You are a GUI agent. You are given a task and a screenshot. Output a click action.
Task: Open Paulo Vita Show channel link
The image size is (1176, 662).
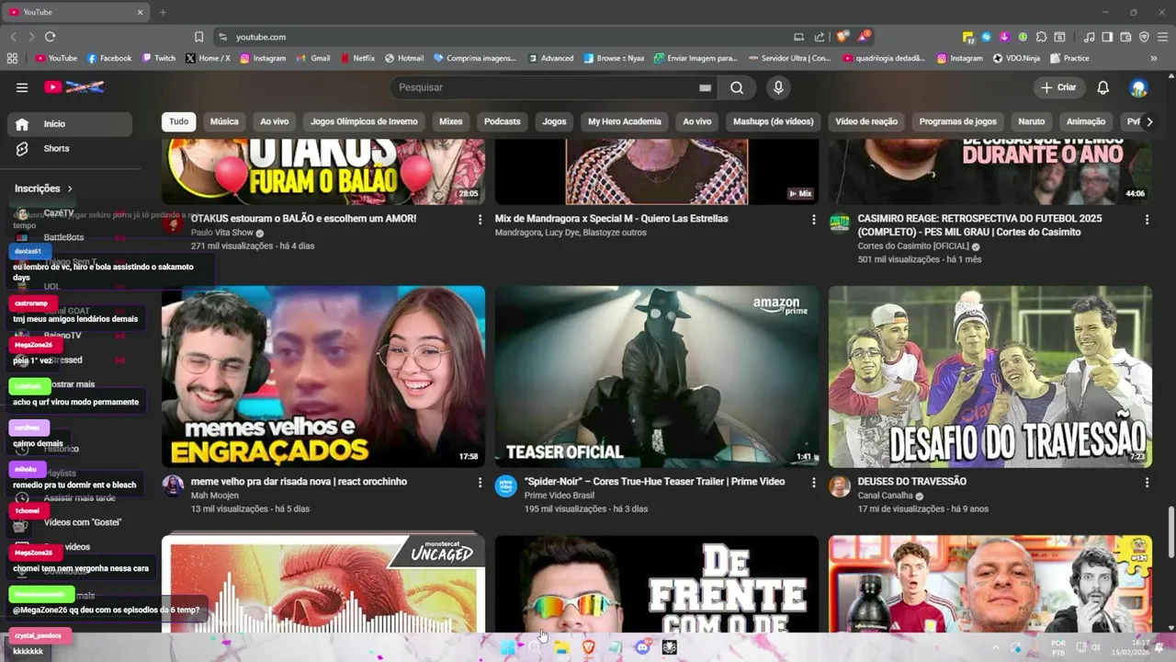222,234
